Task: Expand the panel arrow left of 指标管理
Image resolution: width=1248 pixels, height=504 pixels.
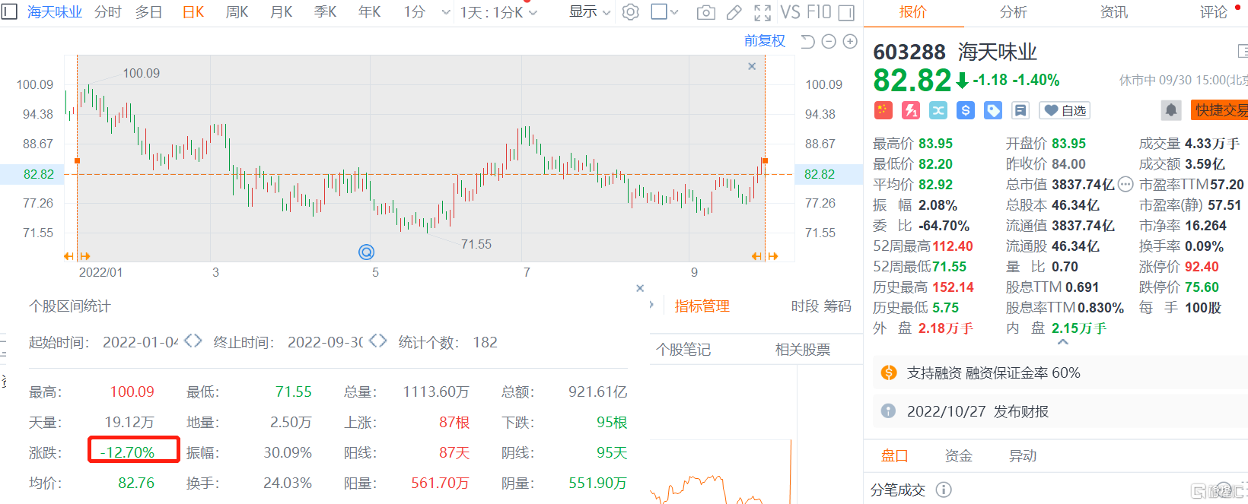Action: [x=651, y=305]
